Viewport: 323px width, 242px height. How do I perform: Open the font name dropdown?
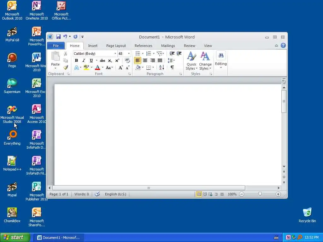point(115,54)
